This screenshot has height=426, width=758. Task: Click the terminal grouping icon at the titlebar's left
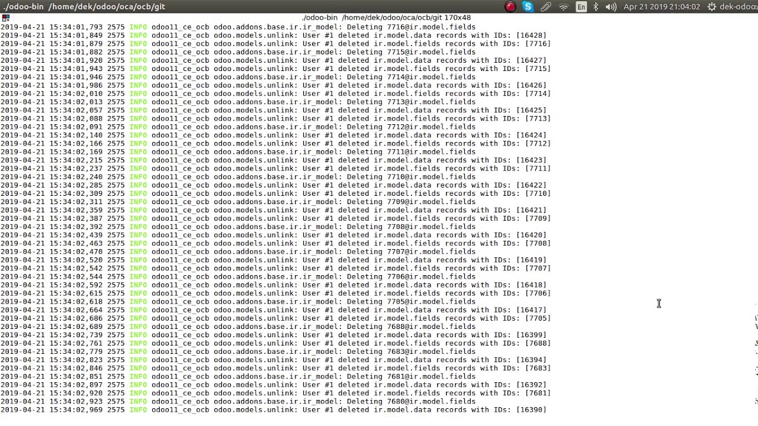tap(6, 18)
